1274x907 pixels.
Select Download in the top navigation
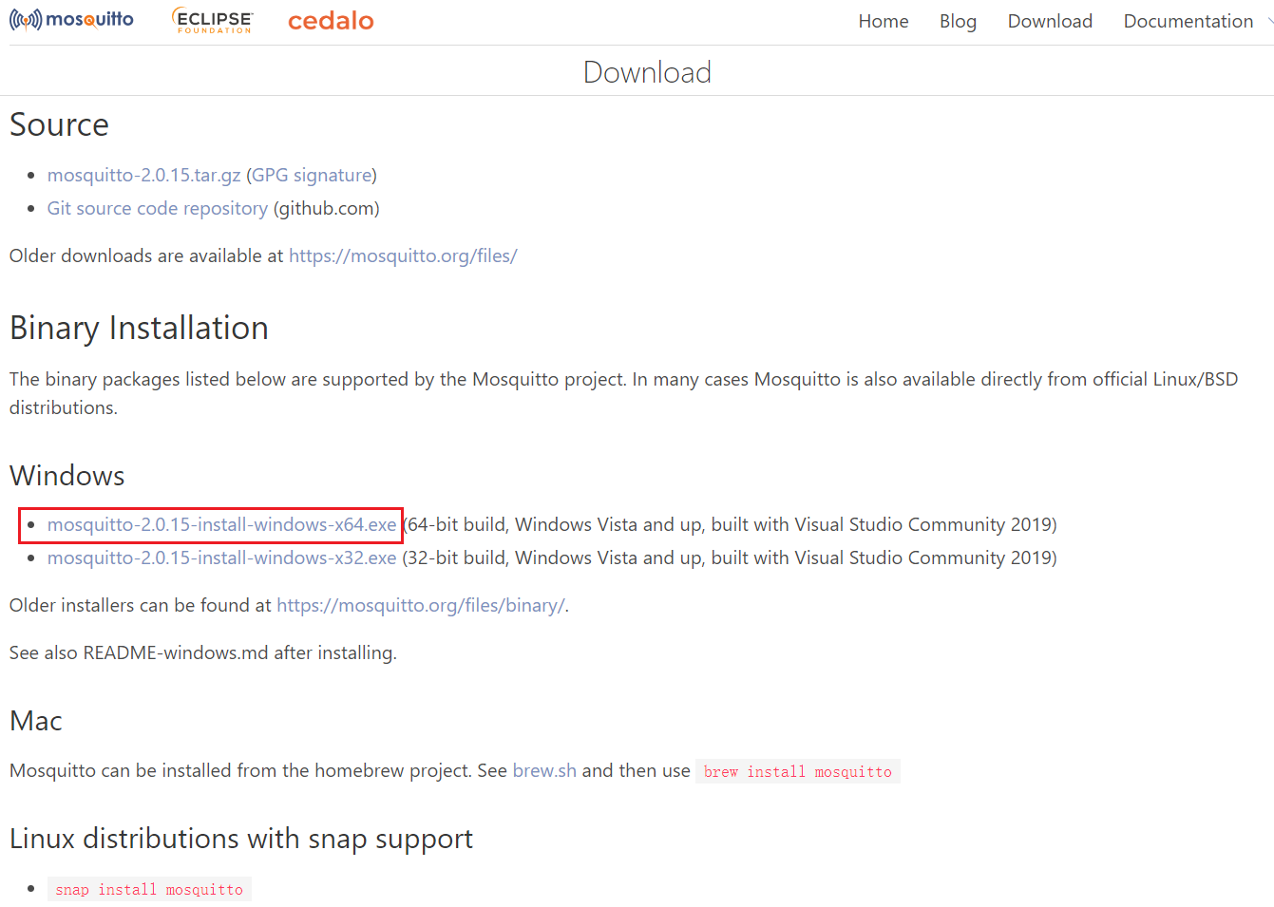click(x=1050, y=21)
